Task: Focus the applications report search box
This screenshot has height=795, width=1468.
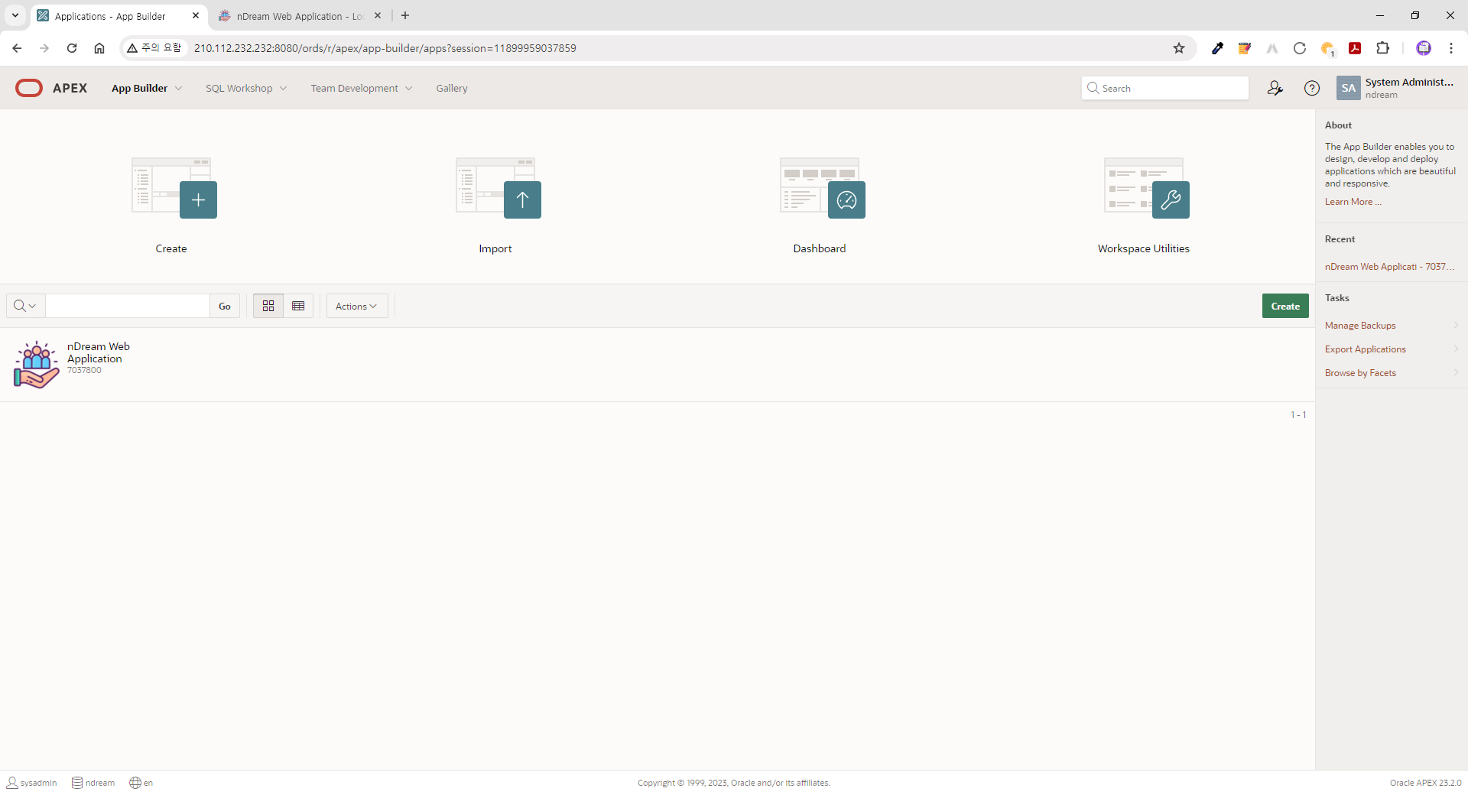Action: [x=128, y=306]
